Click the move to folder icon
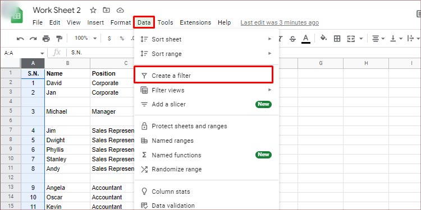 (x=106, y=10)
